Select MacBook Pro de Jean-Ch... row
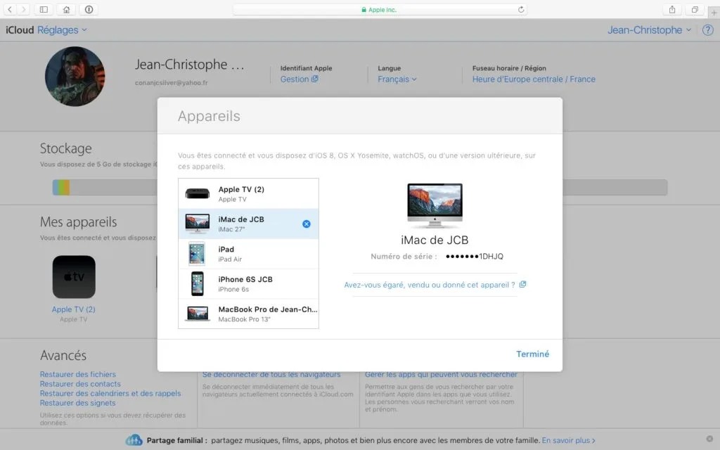Viewport: 720px width, 450px height. 248,314
